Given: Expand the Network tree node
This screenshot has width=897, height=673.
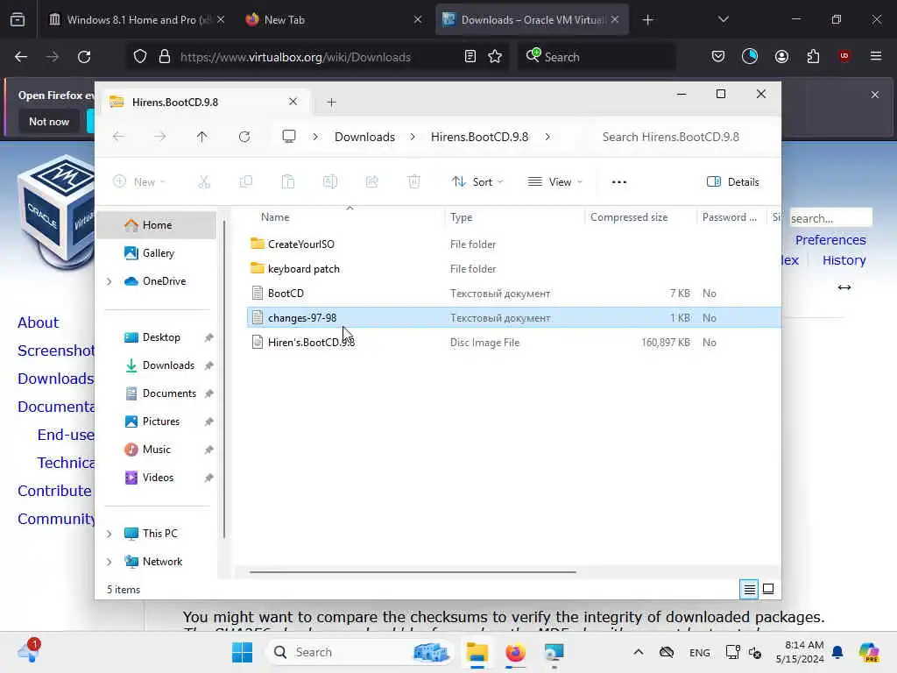Looking at the screenshot, I should point(109,562).
